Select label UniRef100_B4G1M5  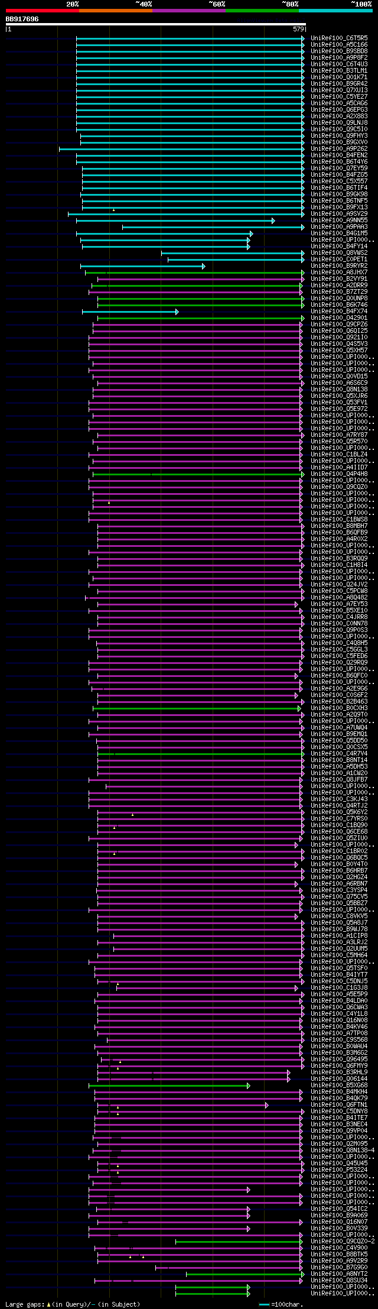click(339, 234)
